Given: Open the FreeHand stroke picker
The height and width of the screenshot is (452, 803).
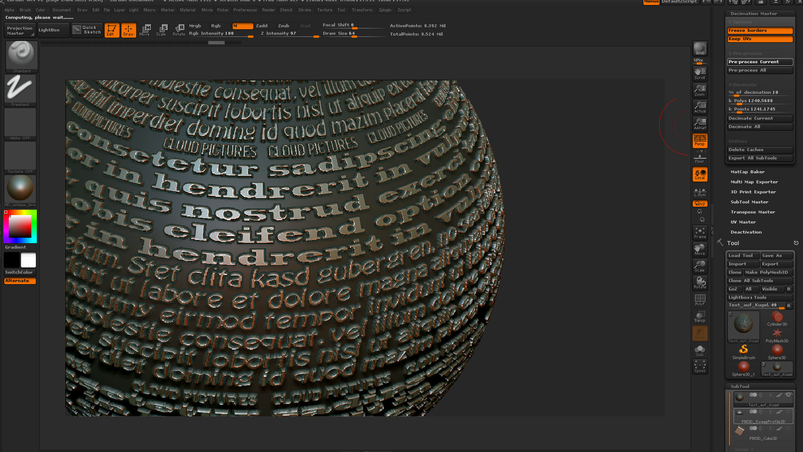Looking at the screenshot, I should coord(20,90).
